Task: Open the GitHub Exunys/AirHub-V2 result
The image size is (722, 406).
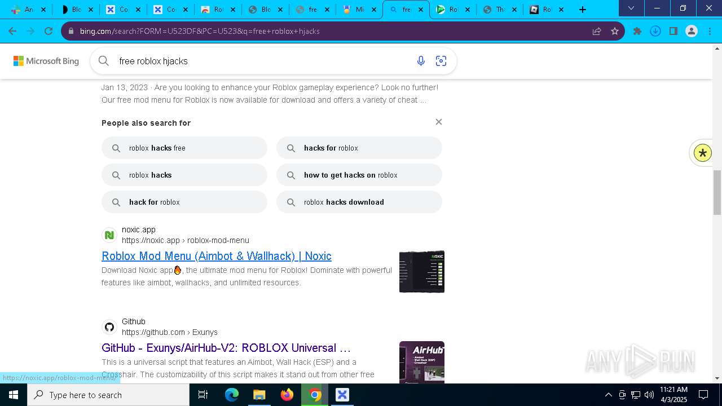Action: click(226, 348)
